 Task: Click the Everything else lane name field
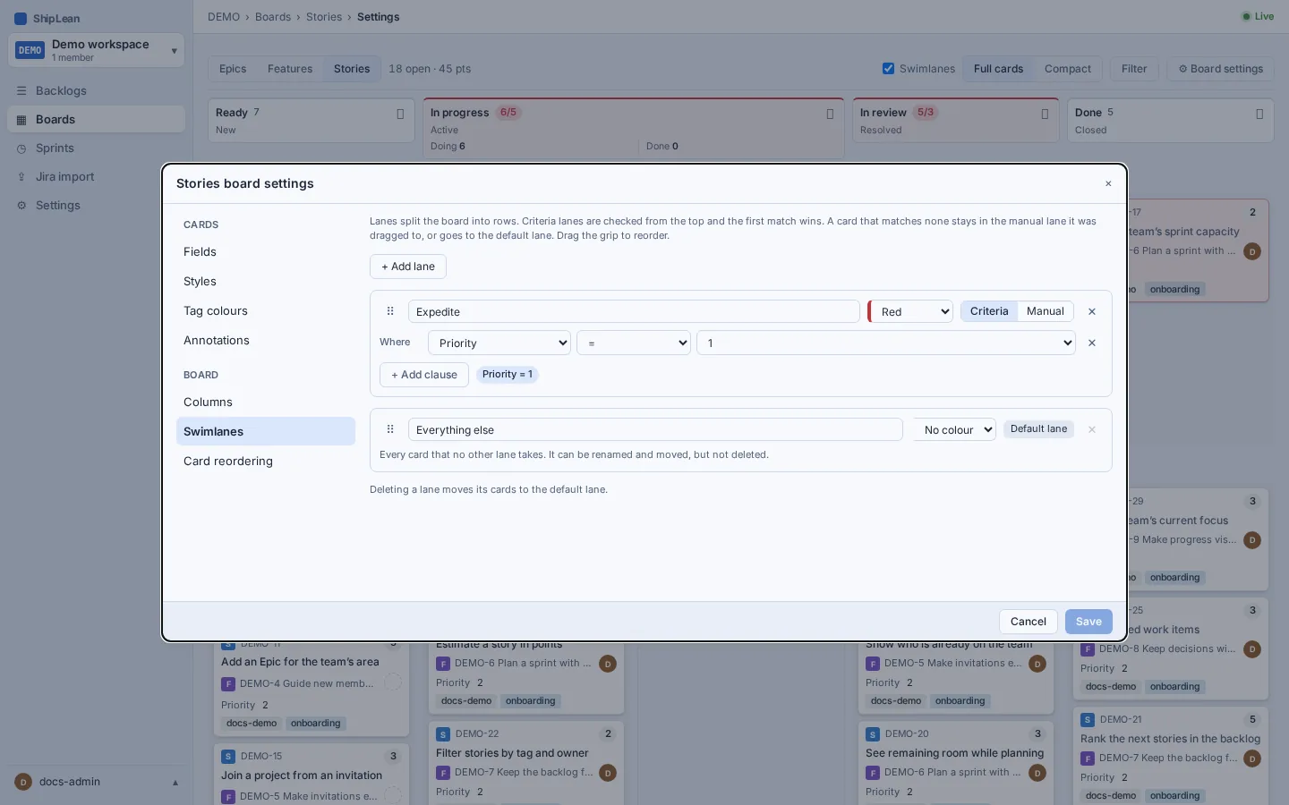tap(655, 429)
